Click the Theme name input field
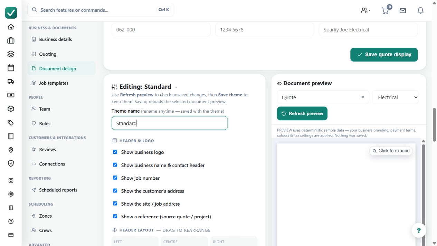The height and width of the screenshot is (246, 437). pos(170,123)
